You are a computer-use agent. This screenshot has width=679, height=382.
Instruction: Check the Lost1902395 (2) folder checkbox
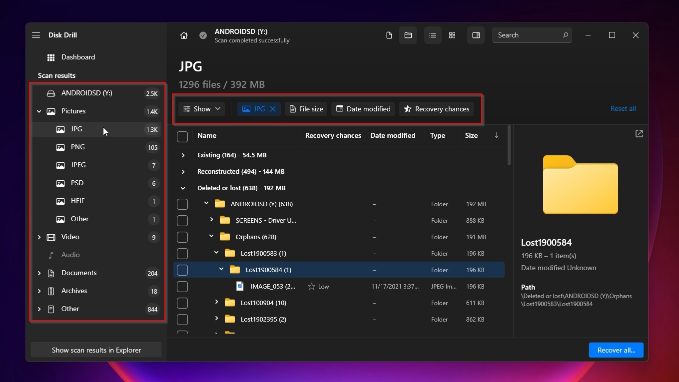pyautogui.click(x=182, y=320)
